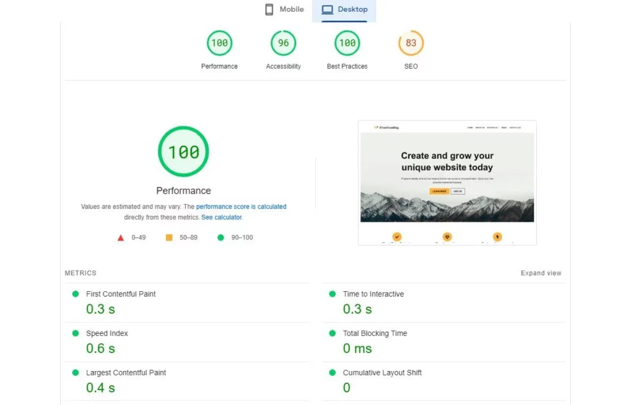This screenshot has height=405, width=634.
Task: Click Expand view to show metric details
Action: (541, 273)
